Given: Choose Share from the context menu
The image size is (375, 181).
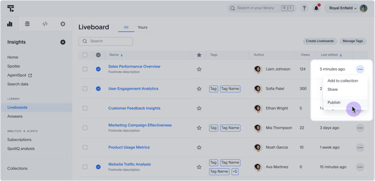Looking at the screenshot, I should point(332,90).
